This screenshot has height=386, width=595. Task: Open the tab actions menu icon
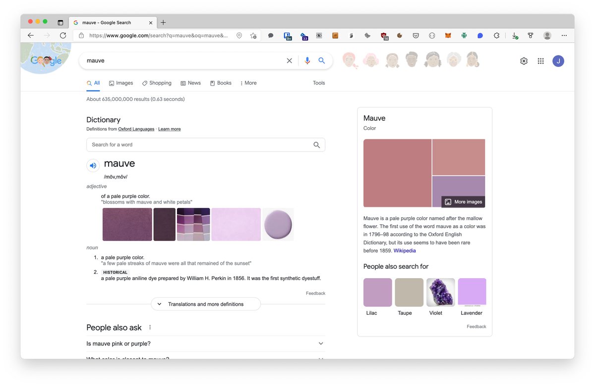[60, 22]
